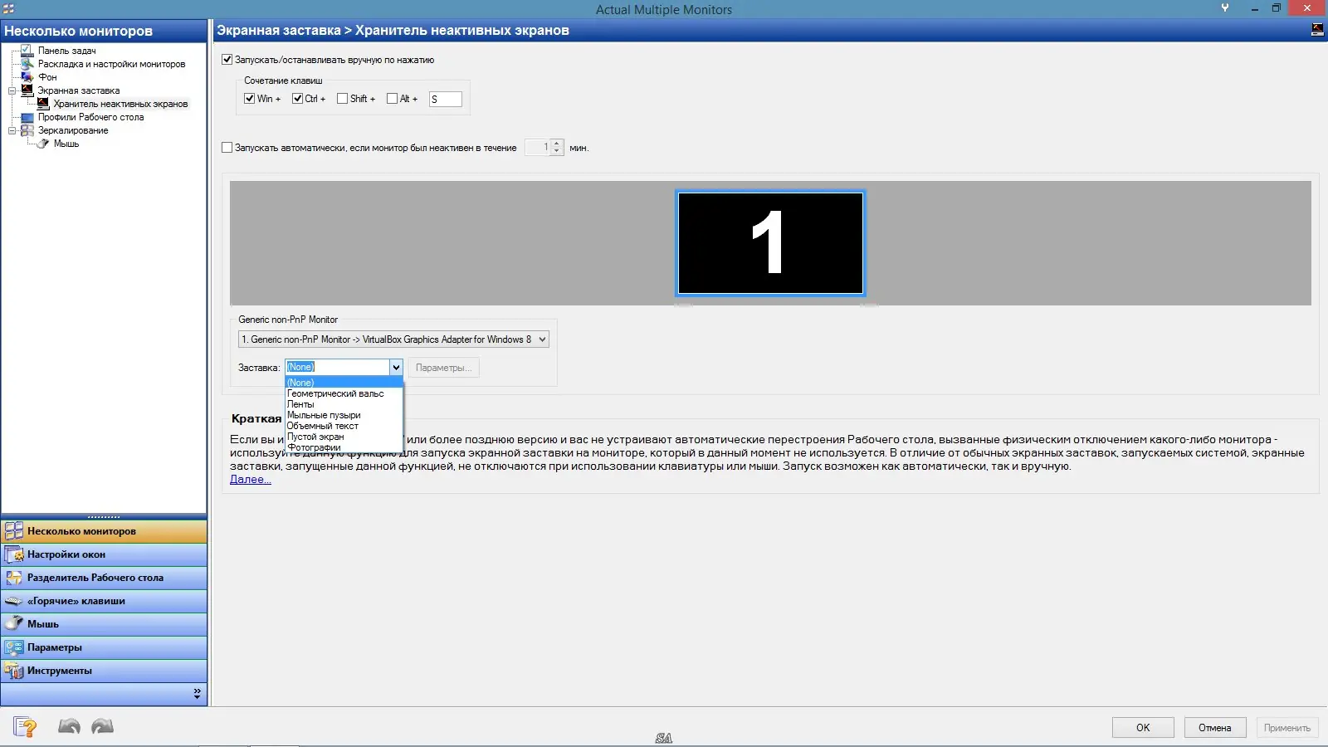Open the Generic non-PnP Monitor dropdown
This screenshot has width=1328, height=747.
click(x=540, y=339)
